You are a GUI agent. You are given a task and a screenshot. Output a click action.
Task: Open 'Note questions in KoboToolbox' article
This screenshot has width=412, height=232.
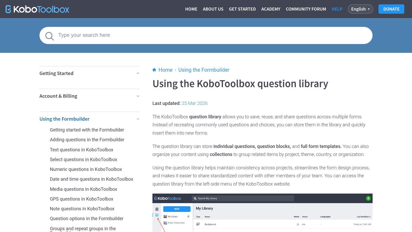(82, 209)
